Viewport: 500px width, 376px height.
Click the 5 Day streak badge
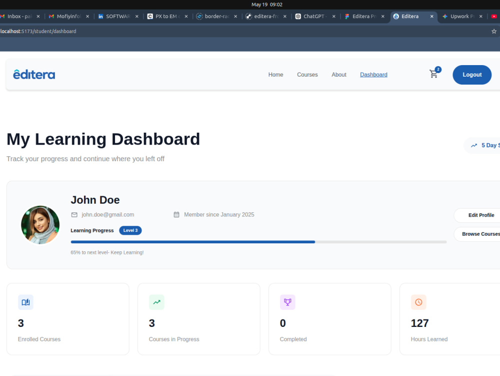point(482,146)
